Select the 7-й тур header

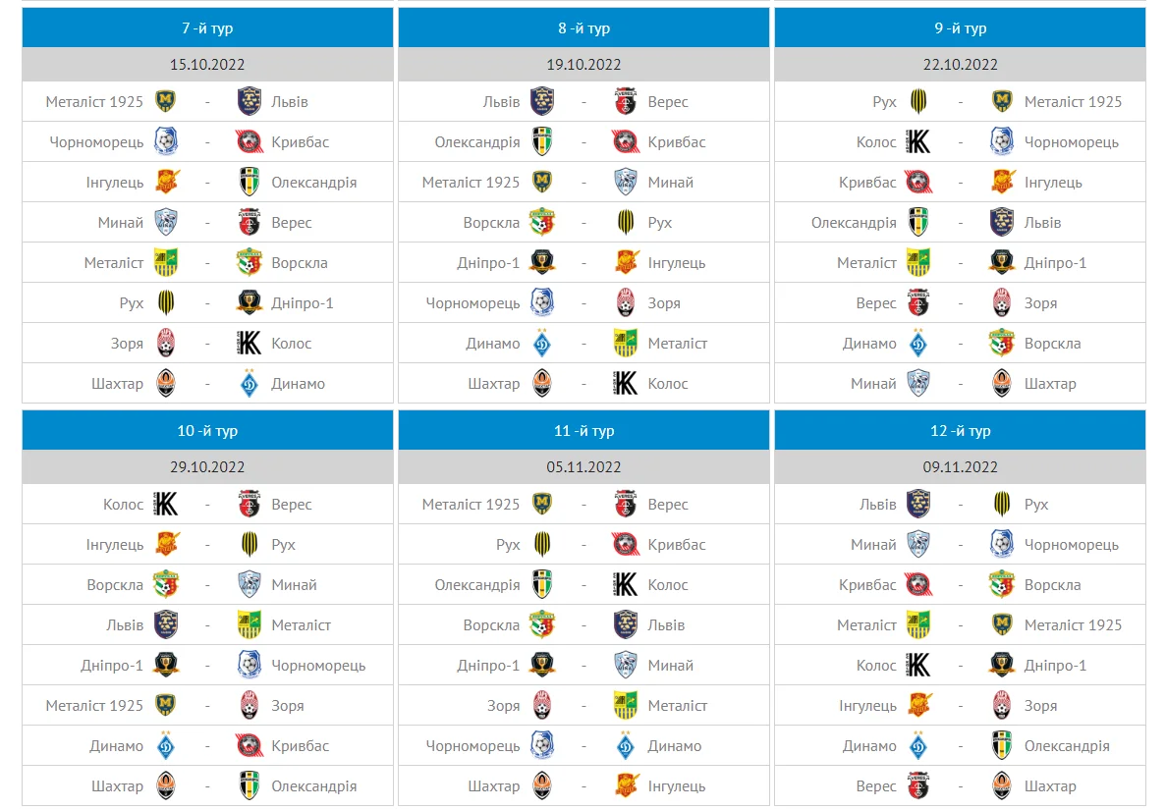click(207, 28)
